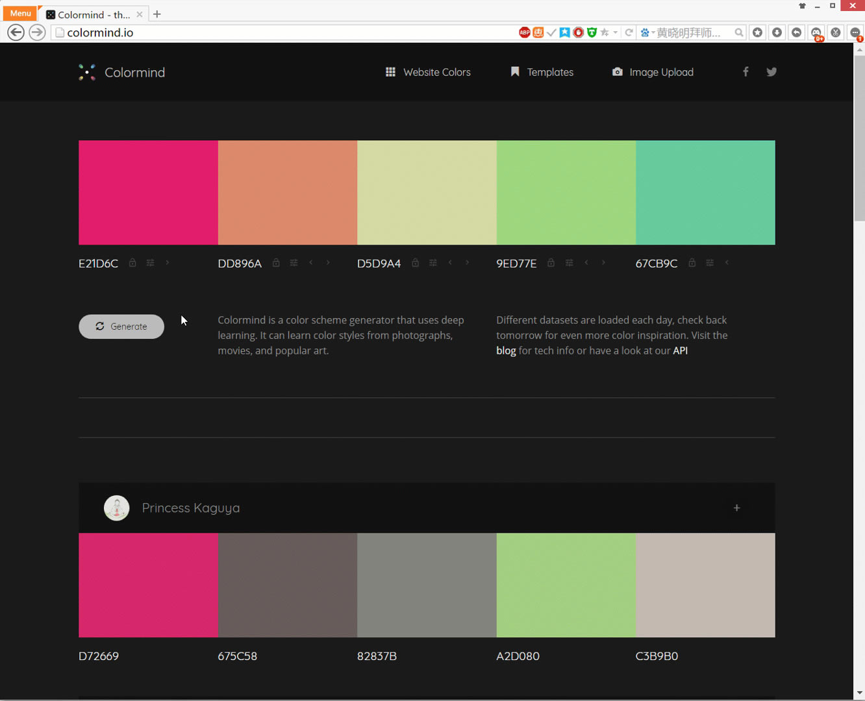Open the bookmark star dropdown
Viewport: 865px width, 701px height.
tap(615, 32)
